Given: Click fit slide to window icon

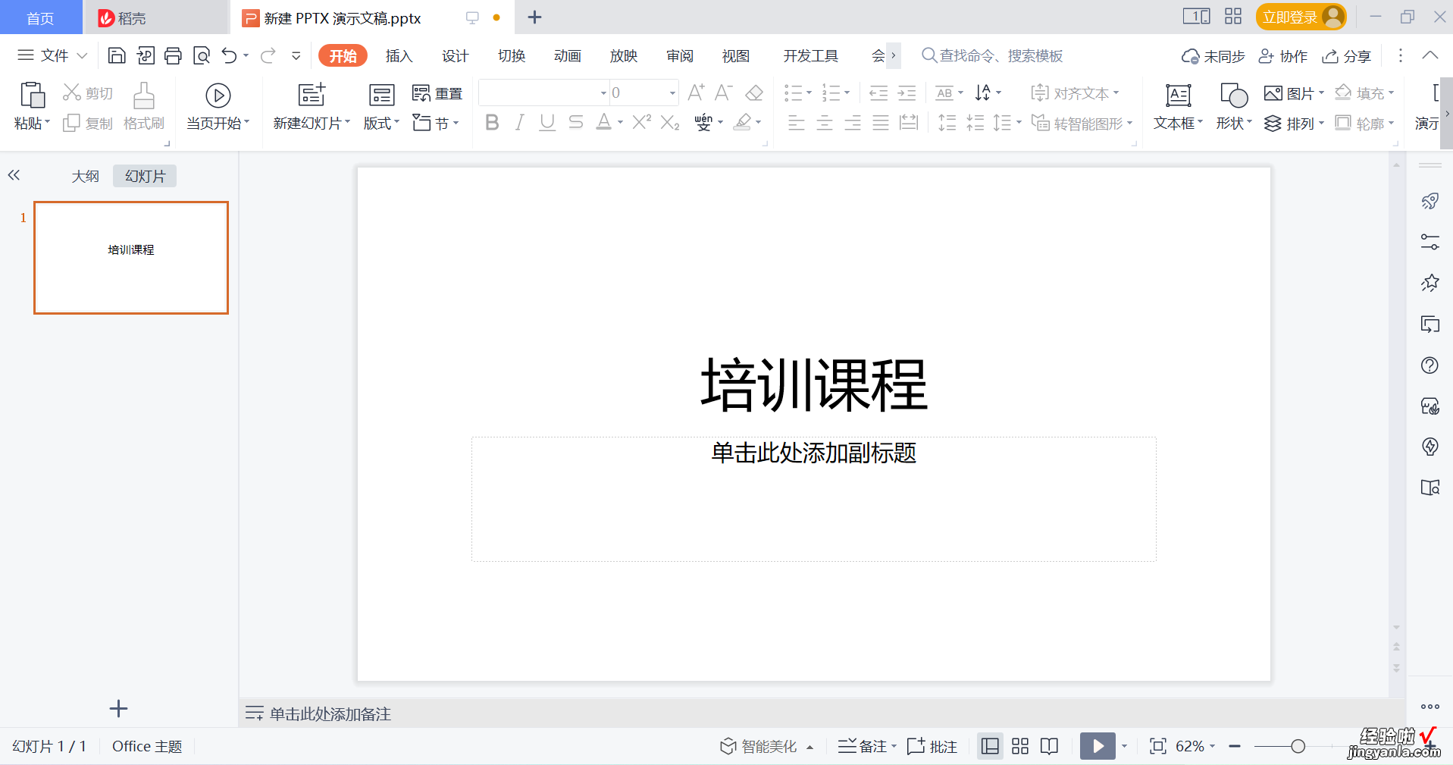Looking at the screenshot, I should click(x=1157, y=746).
